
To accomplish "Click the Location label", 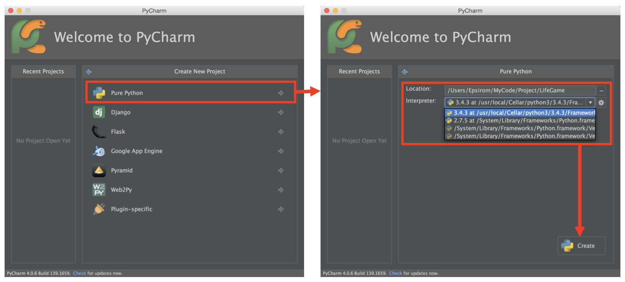I will 418,89.
